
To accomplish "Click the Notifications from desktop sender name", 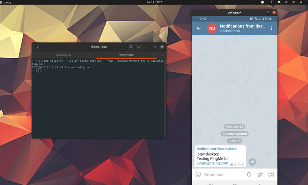I will [x=217, y=149].
